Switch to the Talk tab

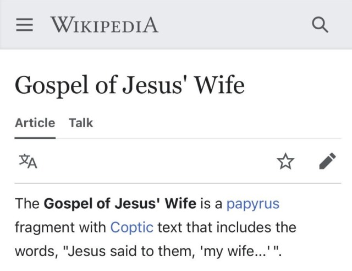81,123
